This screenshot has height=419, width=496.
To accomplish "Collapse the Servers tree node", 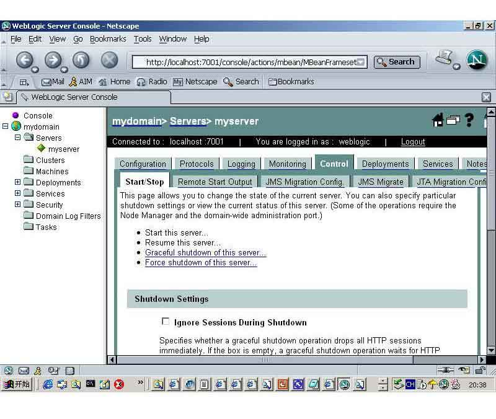I will point(18,137).
